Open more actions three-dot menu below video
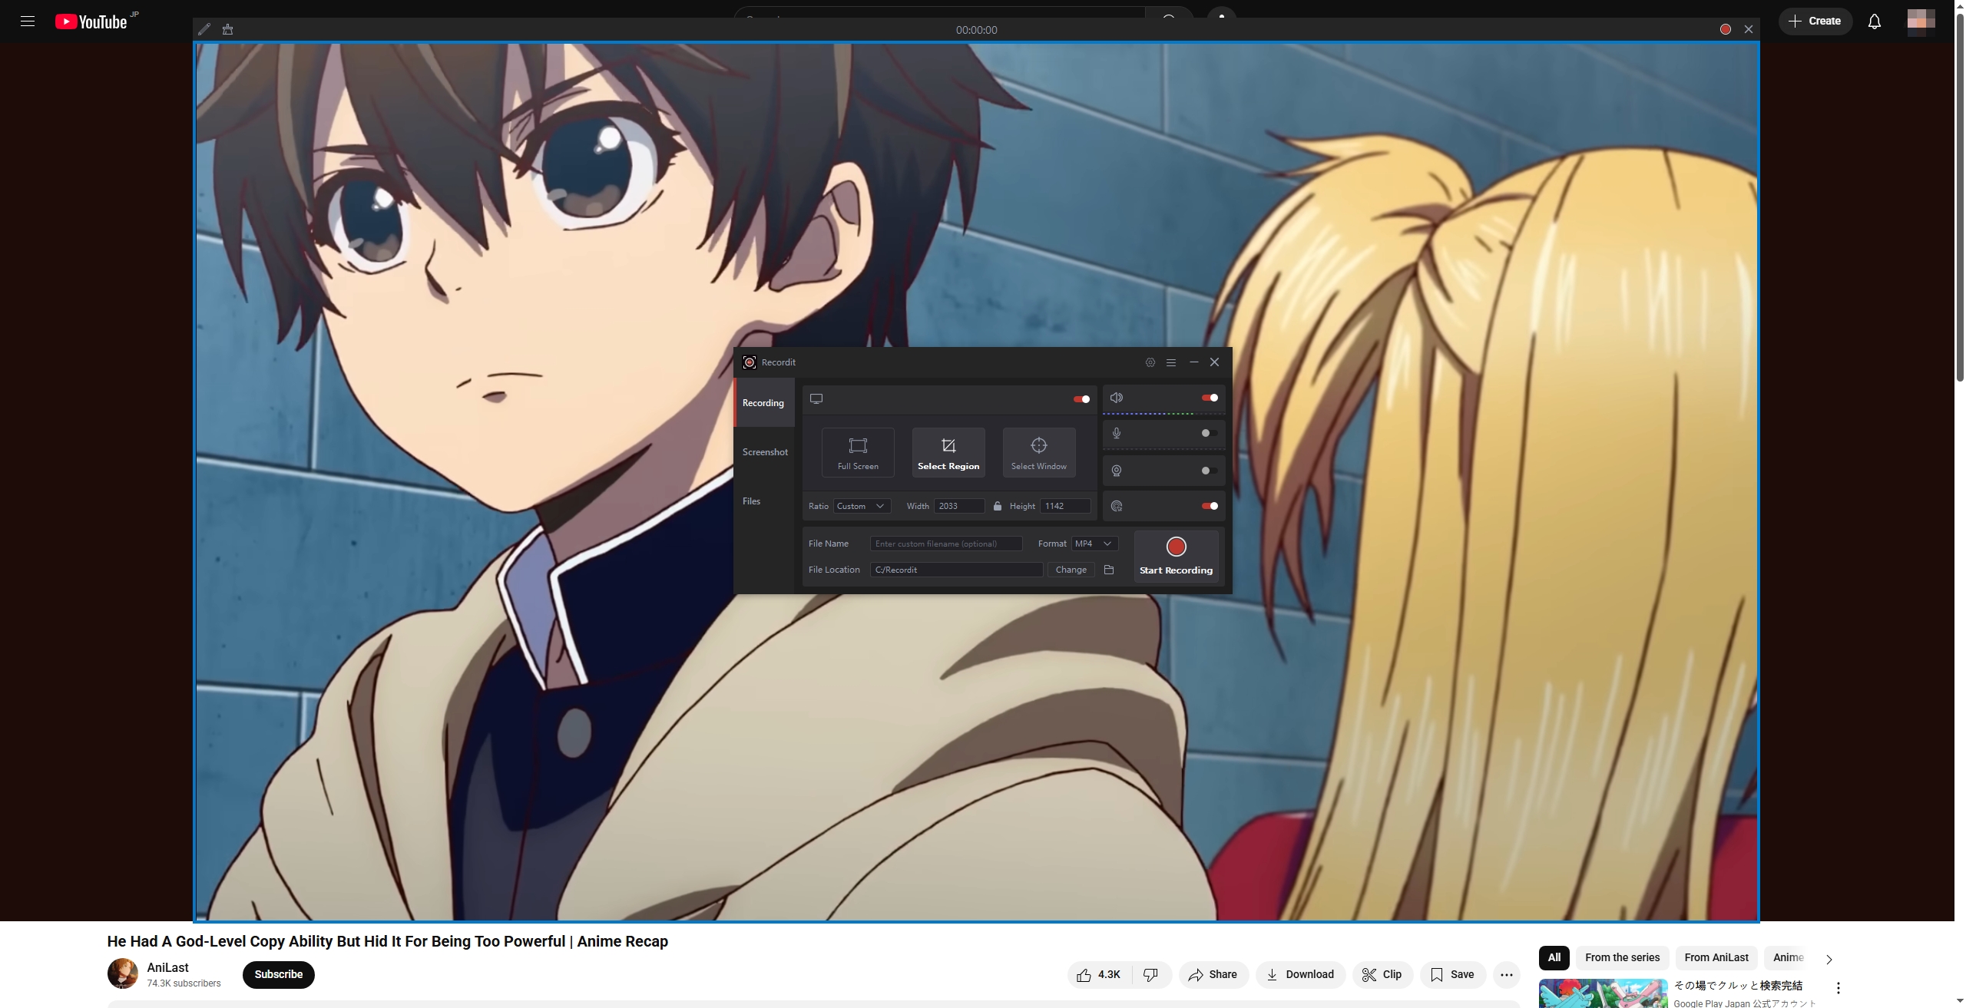Screen dimensions: 1966x1008 pos(1507,974)
